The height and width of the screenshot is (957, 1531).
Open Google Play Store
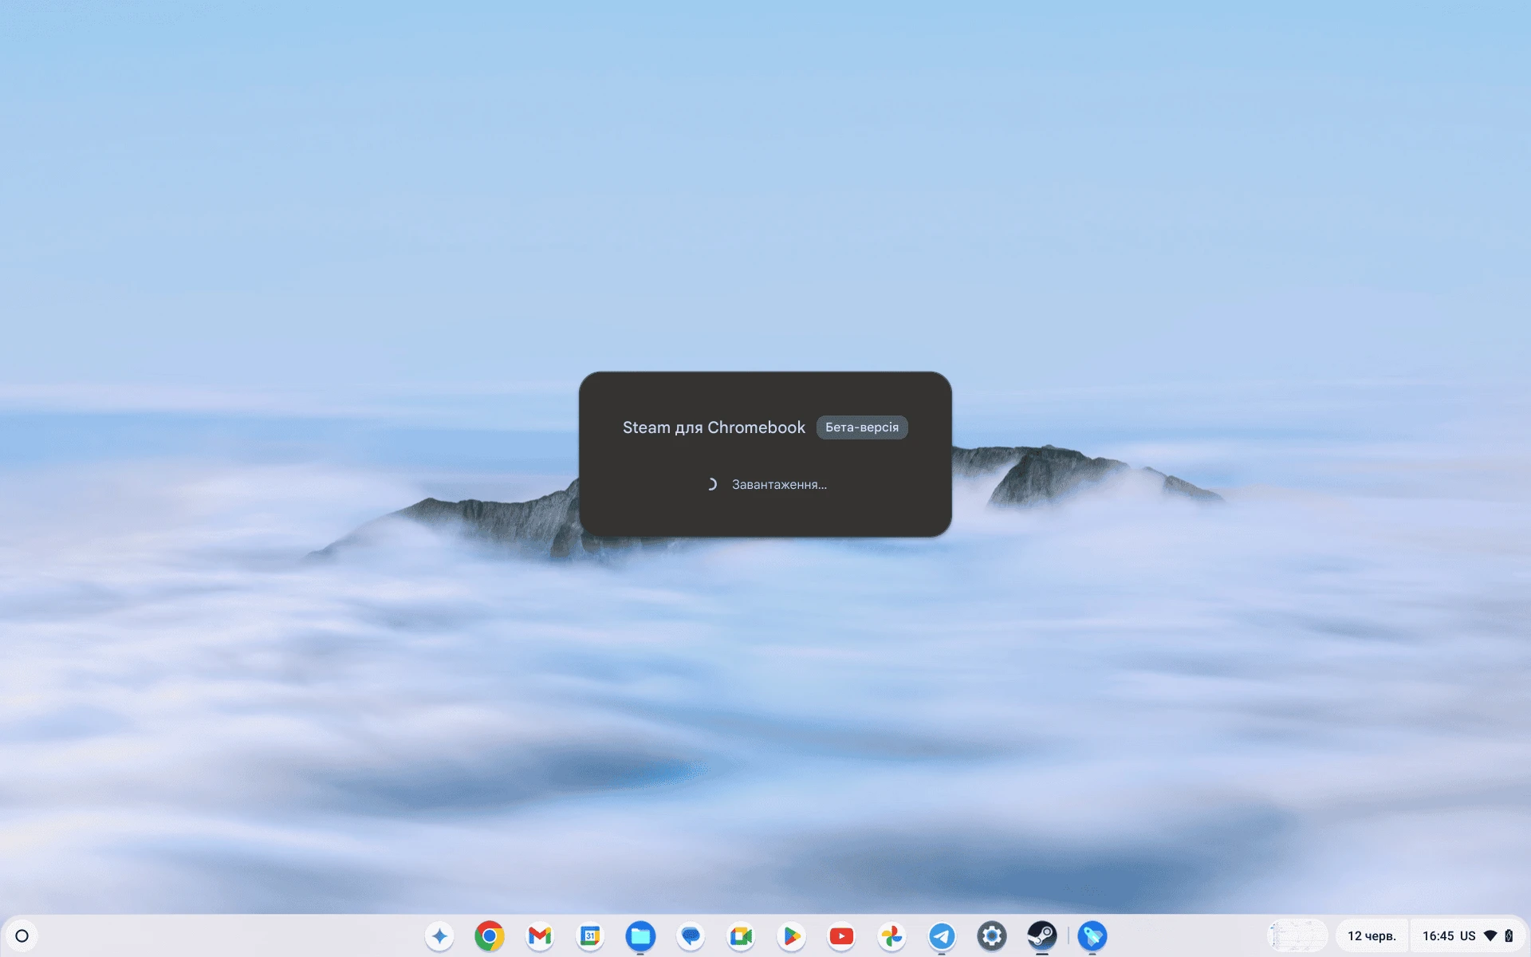click(791, 935)
